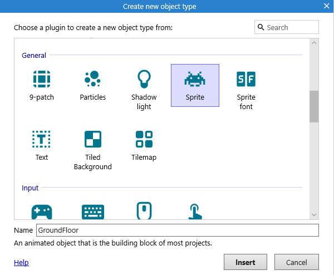Viewport: 334px width, 275px height.
Task: Click the Name field containing GroundFloor
Action: [x=177, y=230]
